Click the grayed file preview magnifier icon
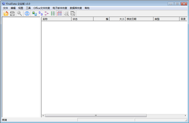The height and width of the screenshot is (123, 189). 66,13
